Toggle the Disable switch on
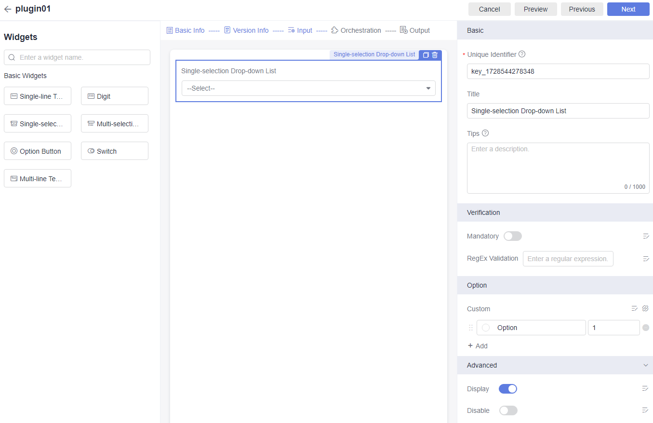 click(508, 410)
